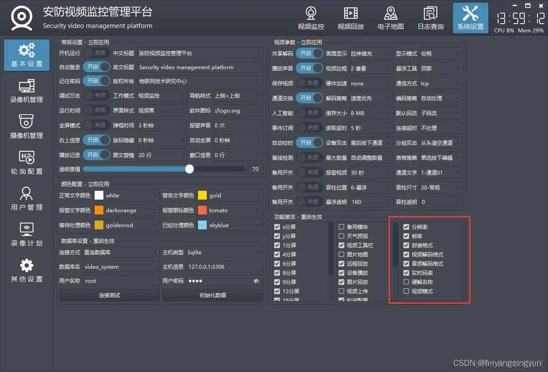
Task: Open the 摄像机管理 sidebar panel
Action: [26, 127]
